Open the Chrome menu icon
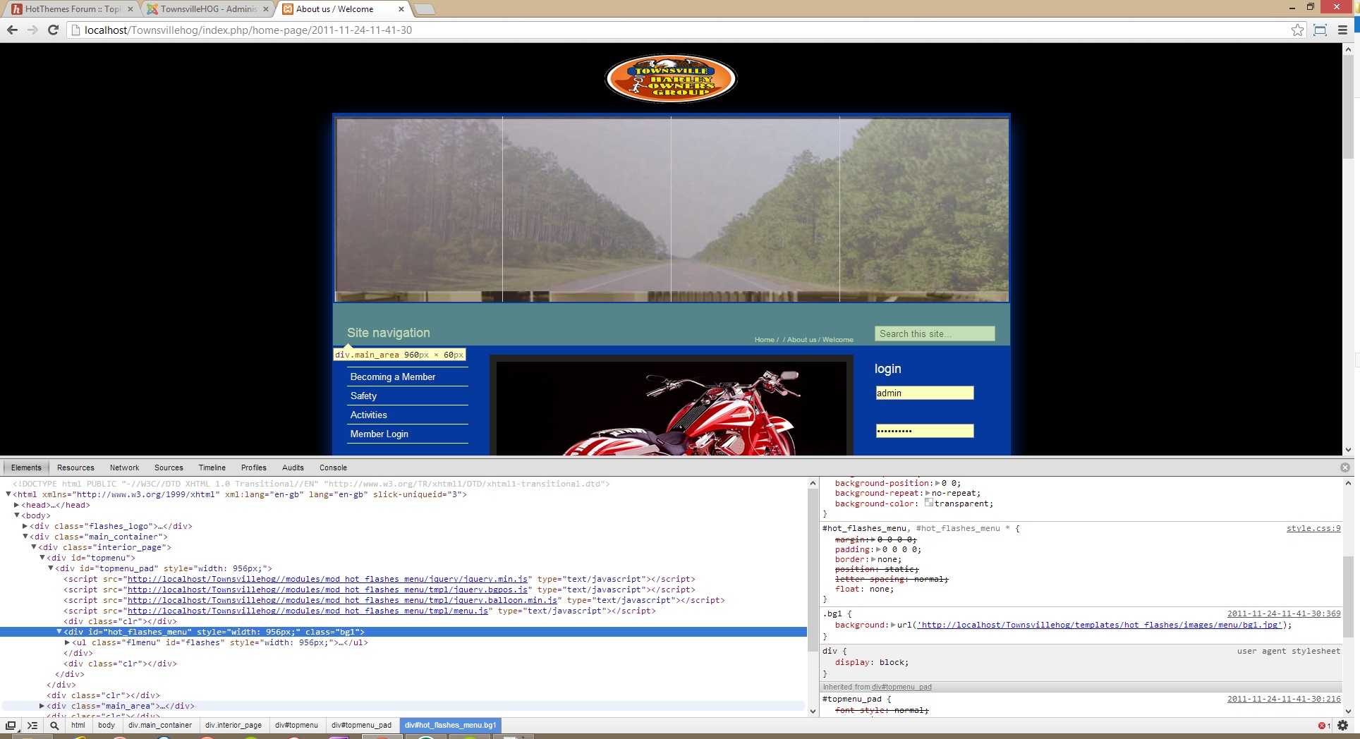This screenshot has width=1360, height=739. 1342,30
